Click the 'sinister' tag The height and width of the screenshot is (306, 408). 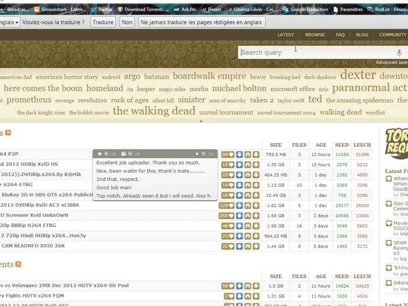[192, 100]
